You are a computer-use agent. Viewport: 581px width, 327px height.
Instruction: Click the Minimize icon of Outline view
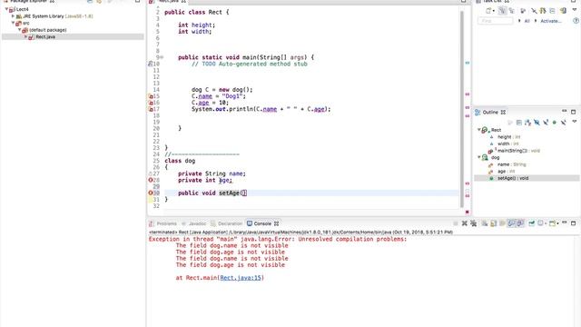(564, 111)
